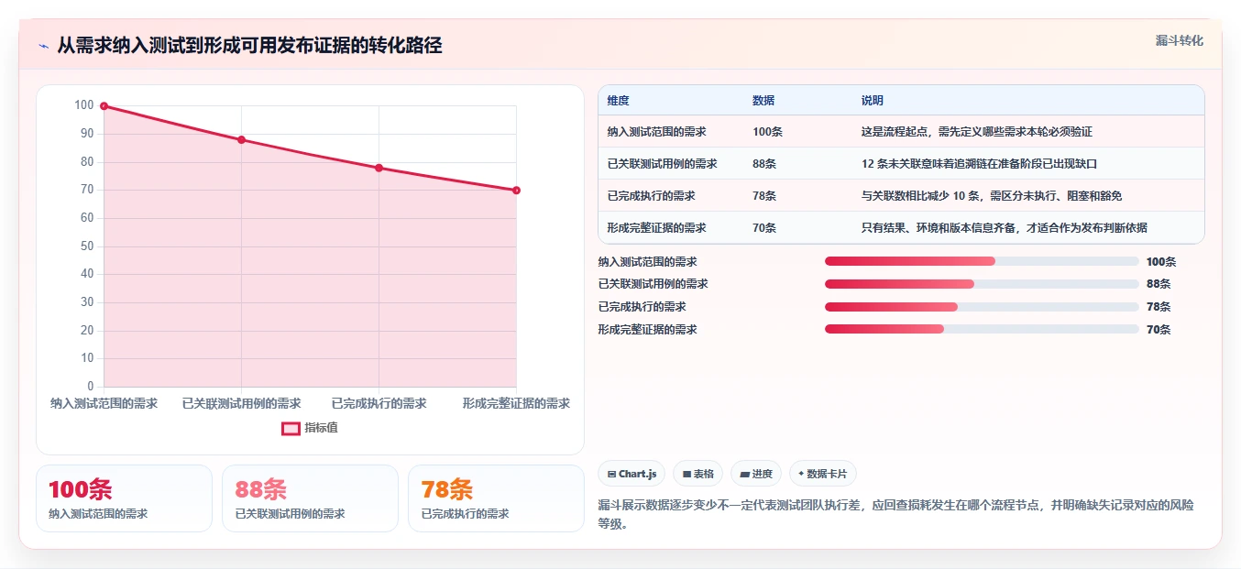The width and height of the screenshot is (1241, 569).
Task: Open the 100条 stat card
Action: tap(124, 498)
